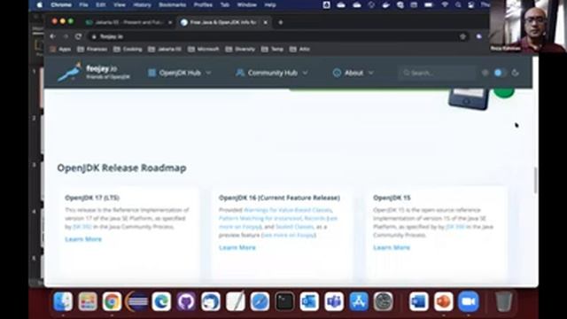Open Learn More under OpenJDK 17 (LTS)
This screenshot has width=567, height=319.
pyautogui.click(x=83, y=239)
